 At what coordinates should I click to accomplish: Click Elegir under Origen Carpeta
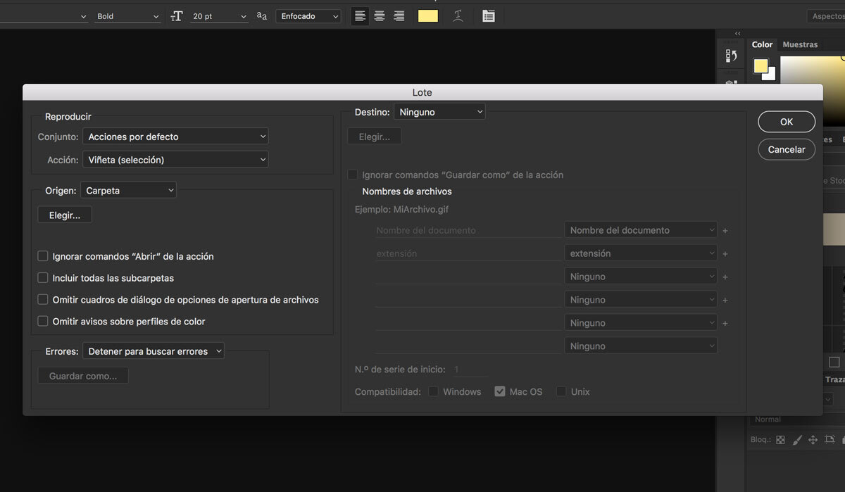coord(64,215)
